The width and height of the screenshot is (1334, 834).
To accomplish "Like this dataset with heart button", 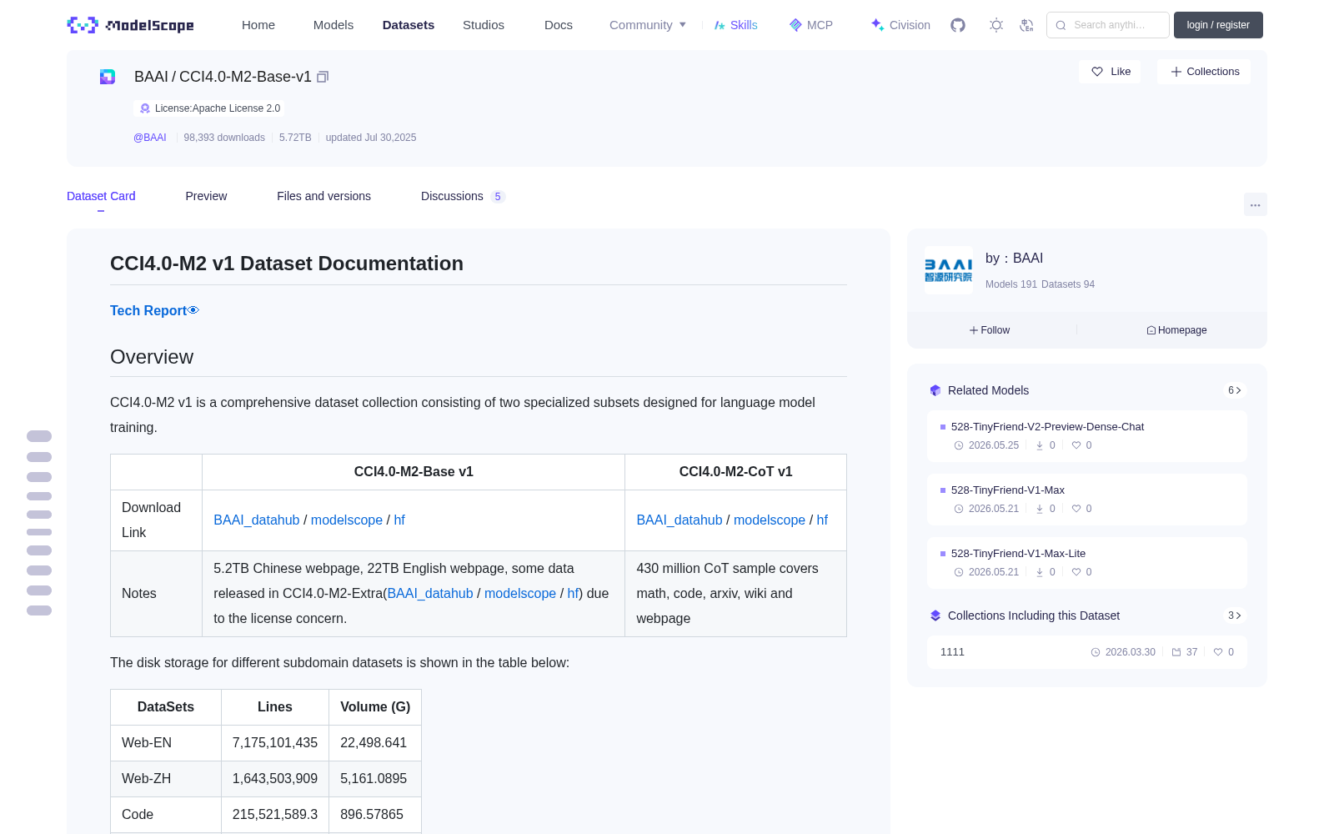I will click(1110, 72).
